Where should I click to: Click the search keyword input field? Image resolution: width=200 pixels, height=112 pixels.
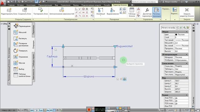point(145,2)
